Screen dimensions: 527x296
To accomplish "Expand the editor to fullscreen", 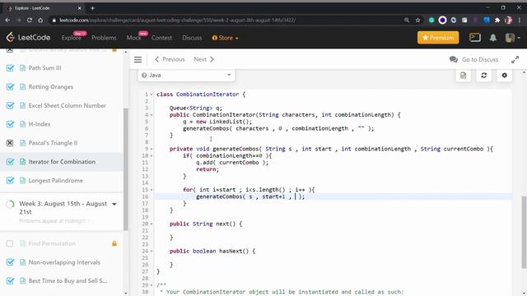I will point(515,60).
